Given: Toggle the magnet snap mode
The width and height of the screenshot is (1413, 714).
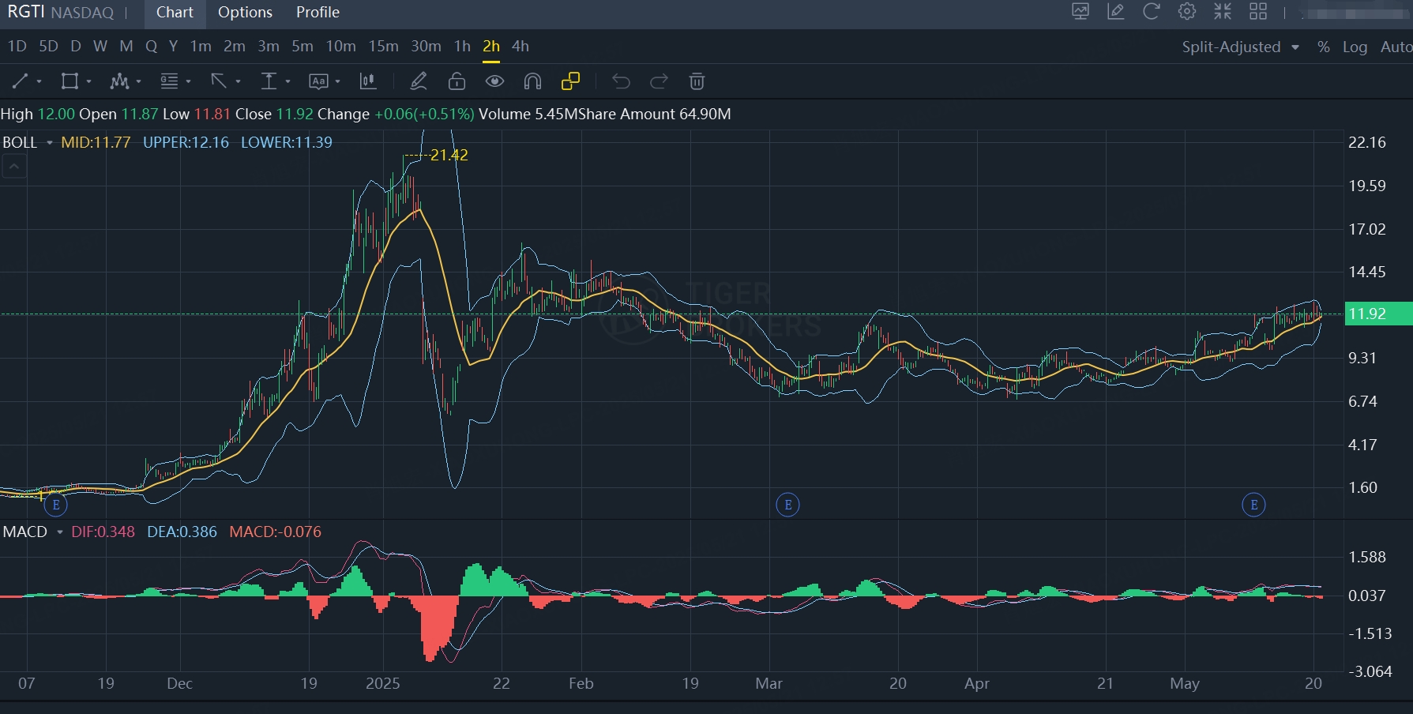Looking at the screenshot, I should [532, 81].
